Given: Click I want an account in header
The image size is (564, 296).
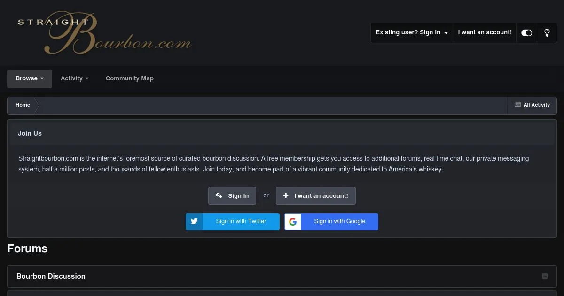Looking at the screenshot, I should click(485, 33).
